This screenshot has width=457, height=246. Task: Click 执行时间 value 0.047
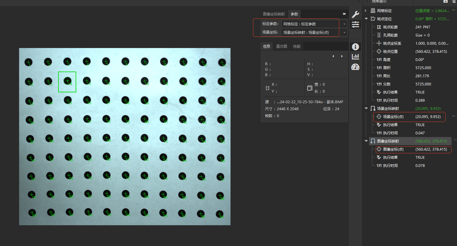[x=420, y=133]
